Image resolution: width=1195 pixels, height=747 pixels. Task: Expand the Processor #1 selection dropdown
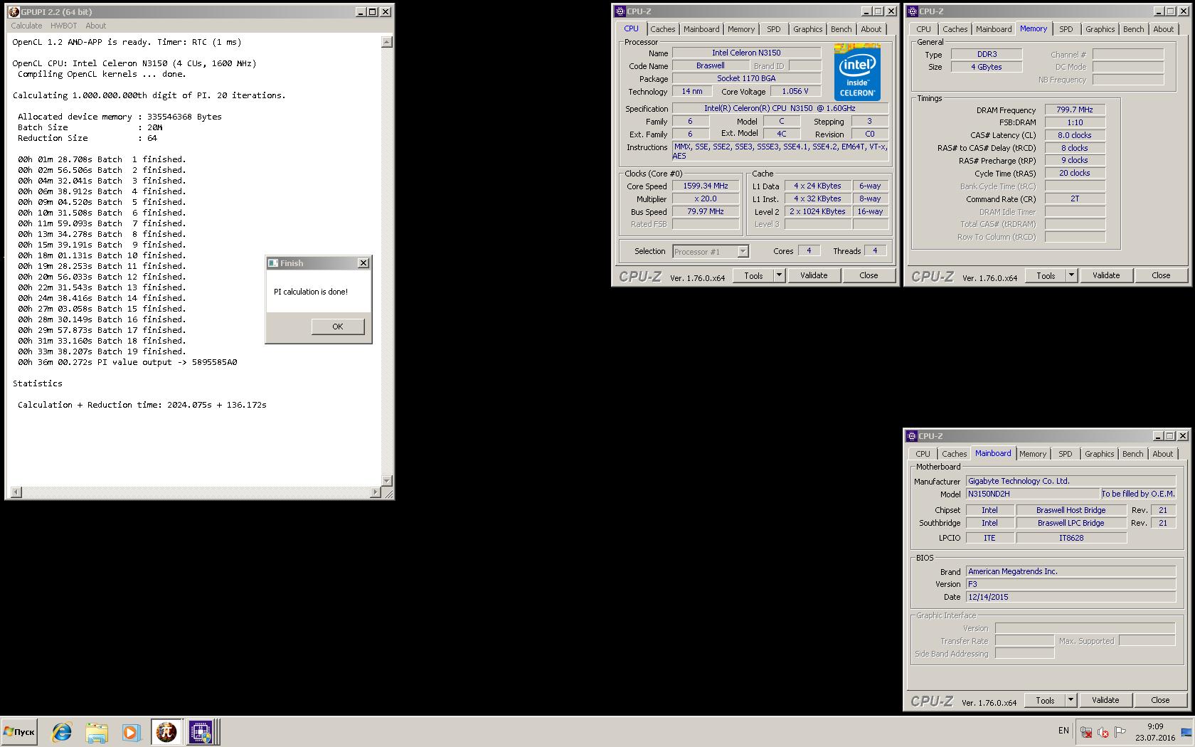pos(743,251)
